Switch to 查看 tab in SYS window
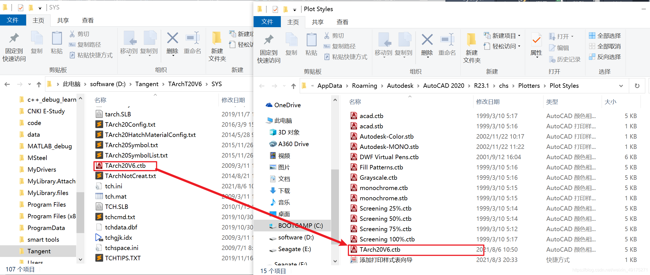Viewport: 650px width, 275px height. [x=88, y=20]
